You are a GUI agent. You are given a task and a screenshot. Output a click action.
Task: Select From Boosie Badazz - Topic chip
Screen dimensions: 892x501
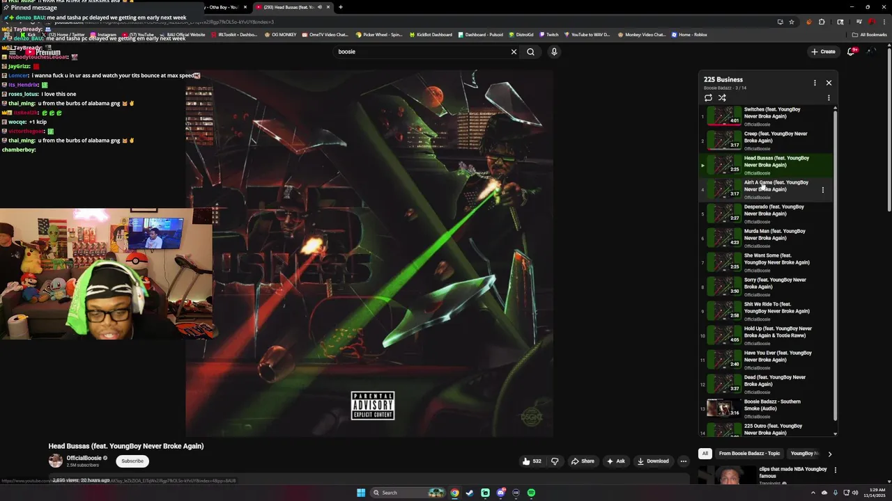click(749, 454)
